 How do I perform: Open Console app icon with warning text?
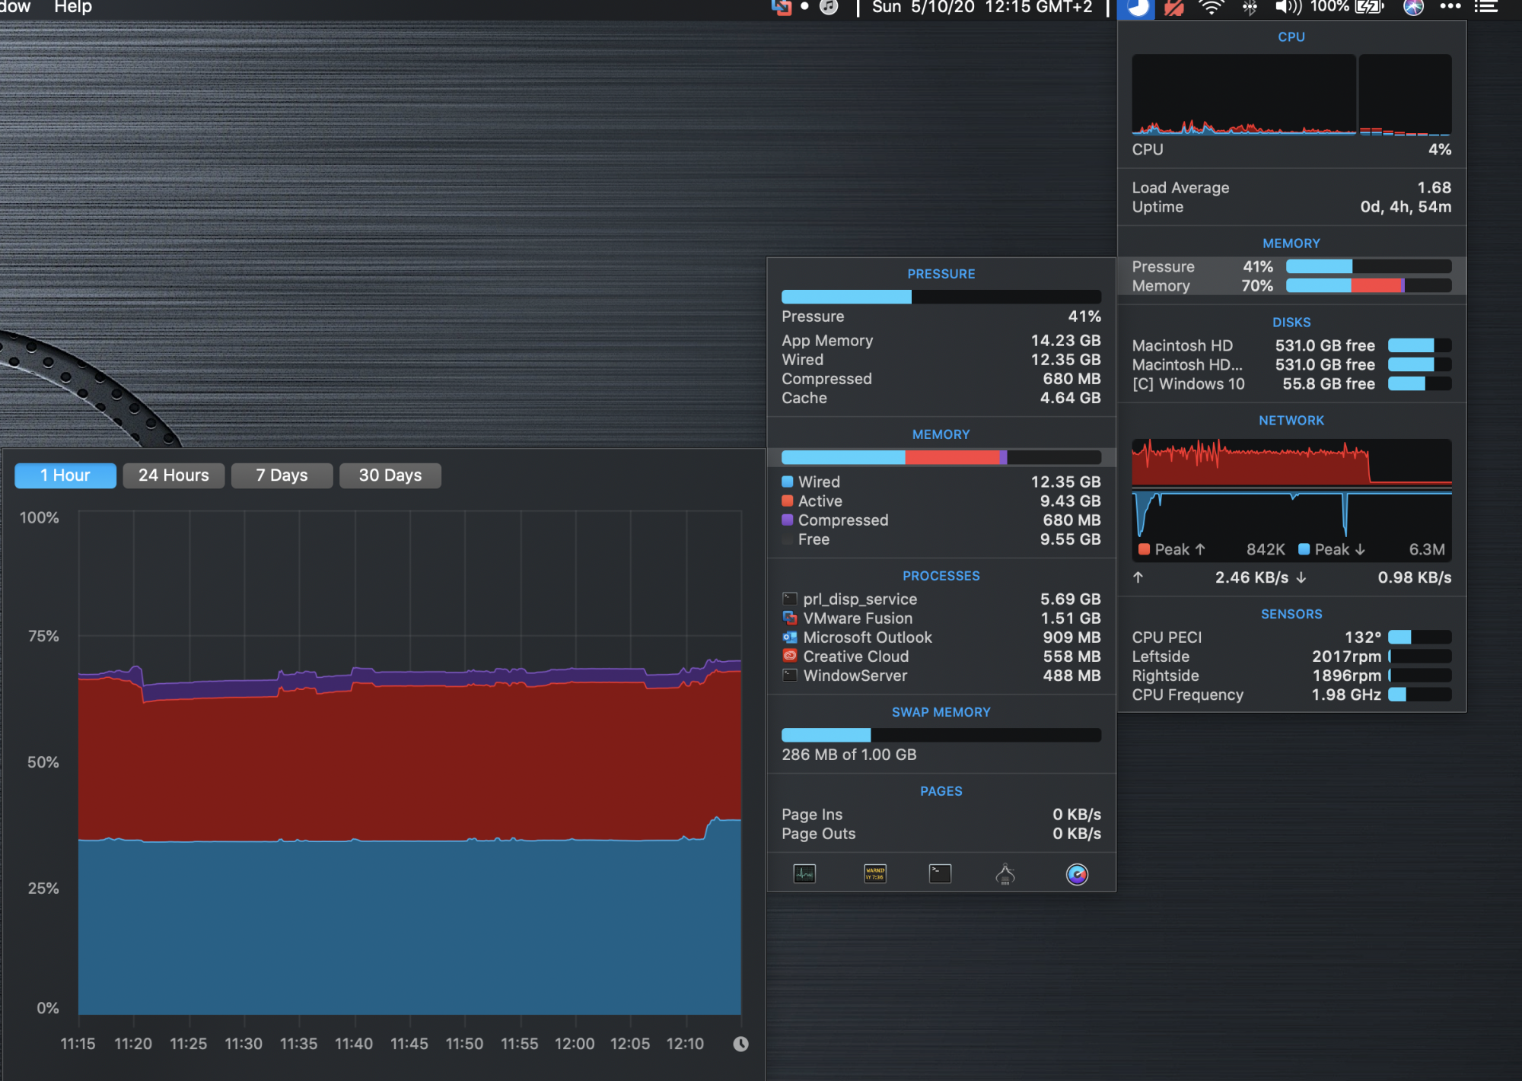(x=875, y=873)
